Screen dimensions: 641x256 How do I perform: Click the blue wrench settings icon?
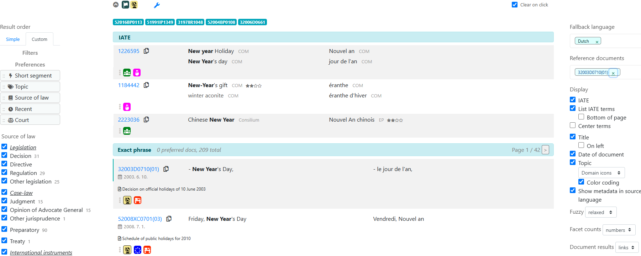pyautogui.click(x=157, y=5)
